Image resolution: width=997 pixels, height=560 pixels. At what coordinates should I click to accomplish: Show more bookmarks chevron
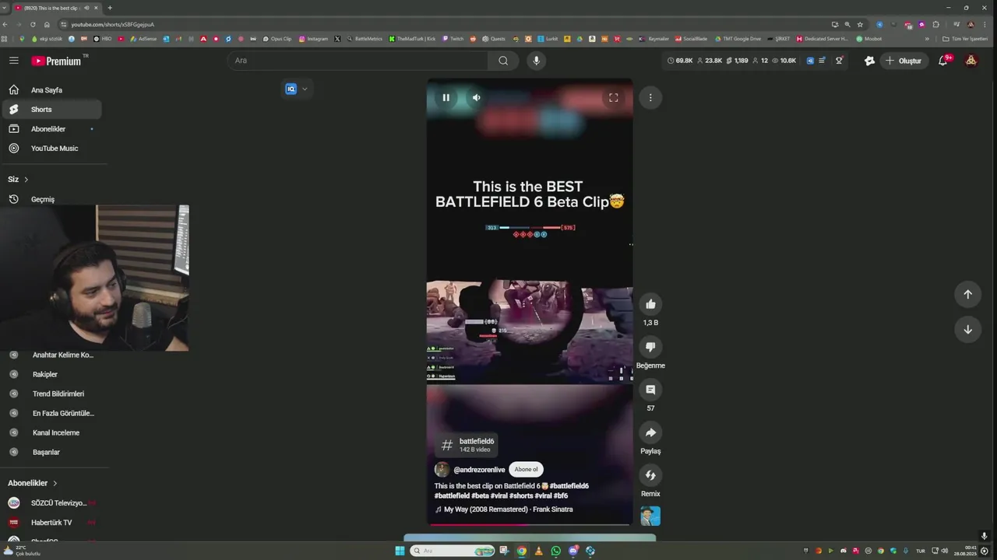927,38
